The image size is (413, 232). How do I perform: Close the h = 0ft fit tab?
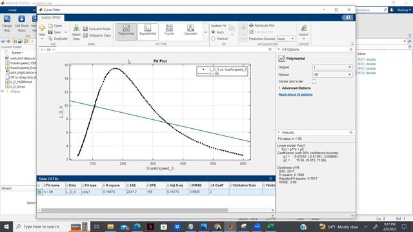click(x=54, y=50)
